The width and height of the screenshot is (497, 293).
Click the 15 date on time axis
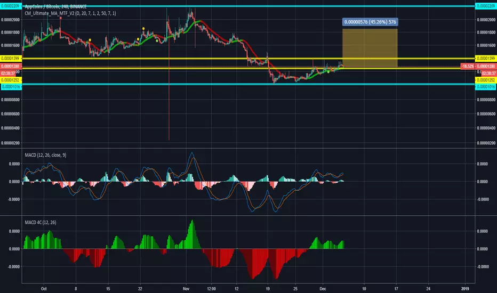point(108,289)
